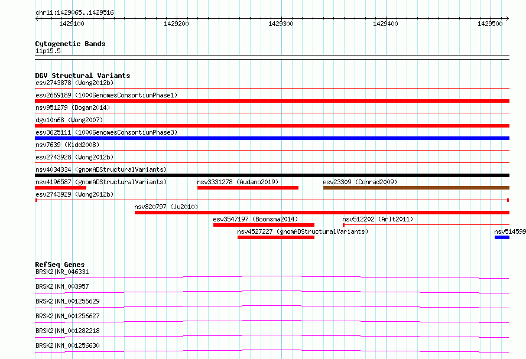Select the DGV Structural Variants track title
The width and height of the screenshot is (526, 359).
(83, 76)
